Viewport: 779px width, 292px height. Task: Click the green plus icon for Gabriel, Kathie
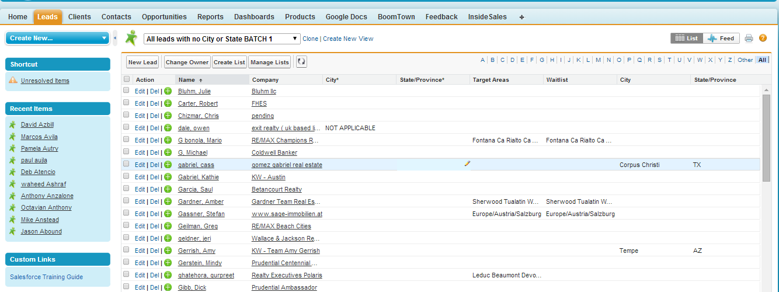pyautogui.click(x=168, y=177)
